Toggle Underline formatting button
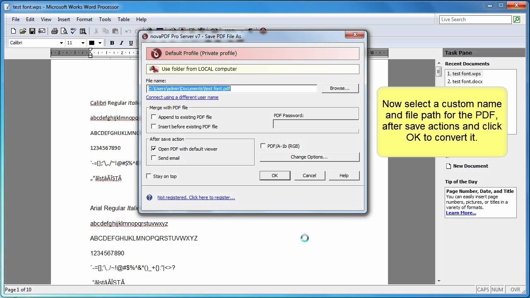This screenshot has height=298, width=530. [131, 43]
